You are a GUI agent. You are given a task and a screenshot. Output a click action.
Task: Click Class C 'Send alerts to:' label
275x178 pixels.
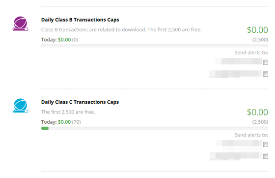click(251, 135)
